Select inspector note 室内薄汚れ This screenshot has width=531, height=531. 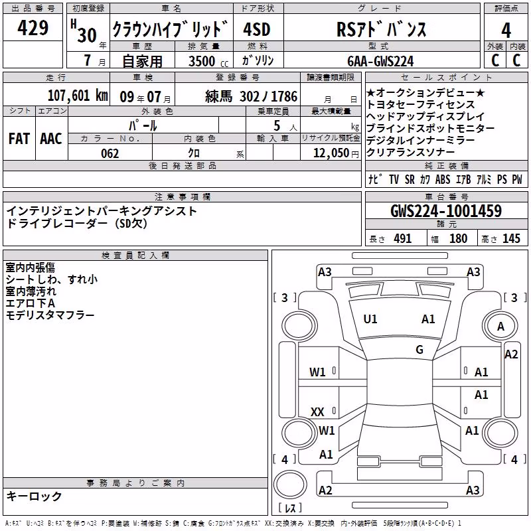31,291
